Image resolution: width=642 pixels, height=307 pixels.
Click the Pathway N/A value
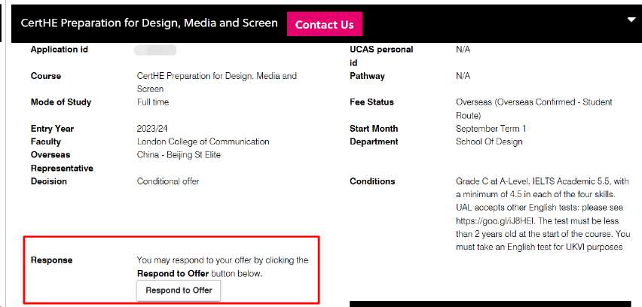(x=463, y=76)
